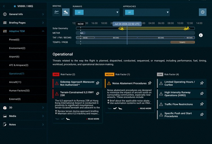Expand Briefing Pages chevron
Image resolution: width=212 pixels, height=144 pixels.
tap(43, 23)
